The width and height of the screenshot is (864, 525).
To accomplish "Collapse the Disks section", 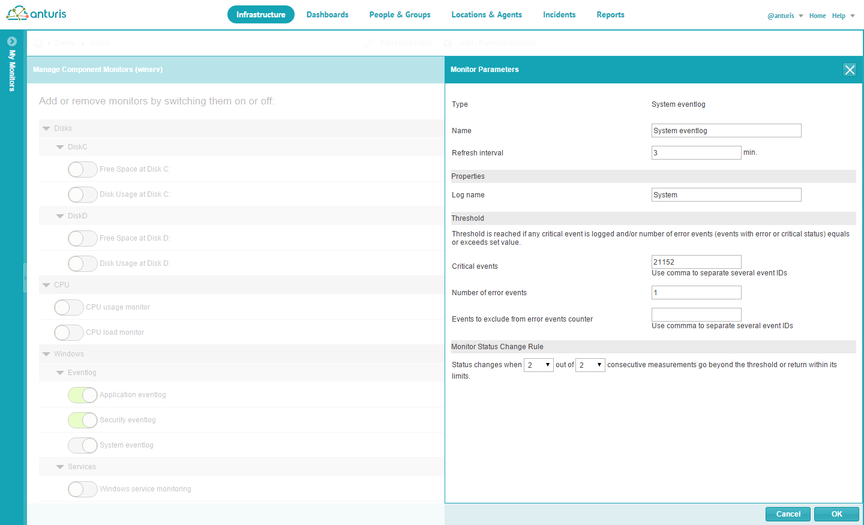I will pos(47,128).
